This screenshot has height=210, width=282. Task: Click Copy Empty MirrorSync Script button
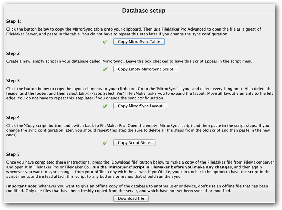[x=146, y=69]
